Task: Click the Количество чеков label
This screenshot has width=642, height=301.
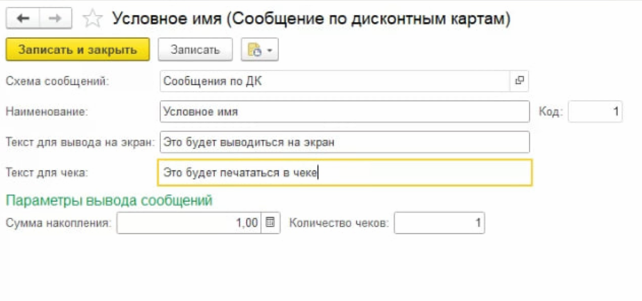Action: coord(338,223)
